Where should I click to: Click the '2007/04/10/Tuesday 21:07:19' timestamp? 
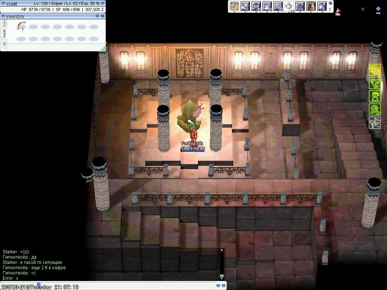point(39,287)
